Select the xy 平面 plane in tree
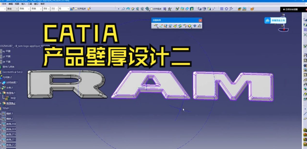This screenshot has width=307, height=149. pos(6,51)
